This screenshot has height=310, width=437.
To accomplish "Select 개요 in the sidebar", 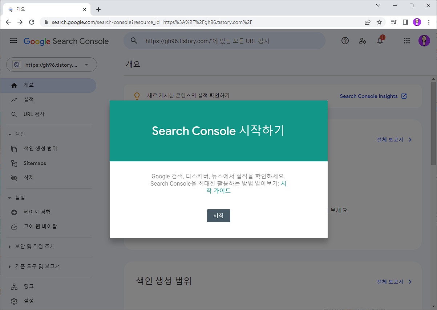I will click(x=48, y=85).
